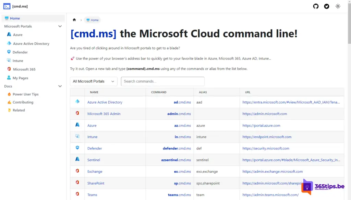Open the All Microsoft Portals dropdown
Image resolution: width=351 pixels, height=200 pixels.
[94, 81]
